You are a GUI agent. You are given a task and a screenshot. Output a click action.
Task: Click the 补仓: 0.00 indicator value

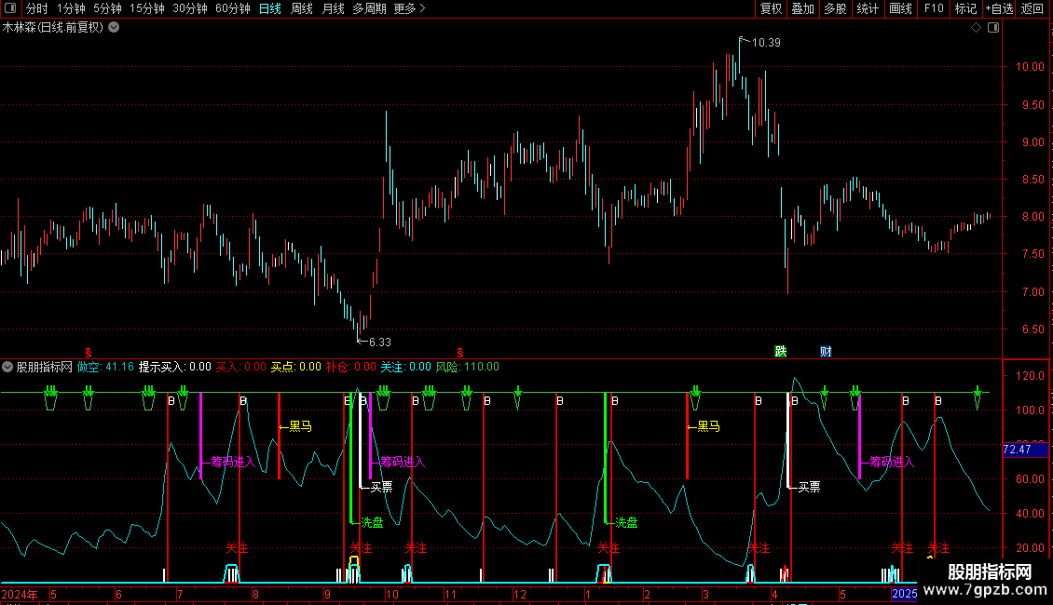(x=350, y=367)
